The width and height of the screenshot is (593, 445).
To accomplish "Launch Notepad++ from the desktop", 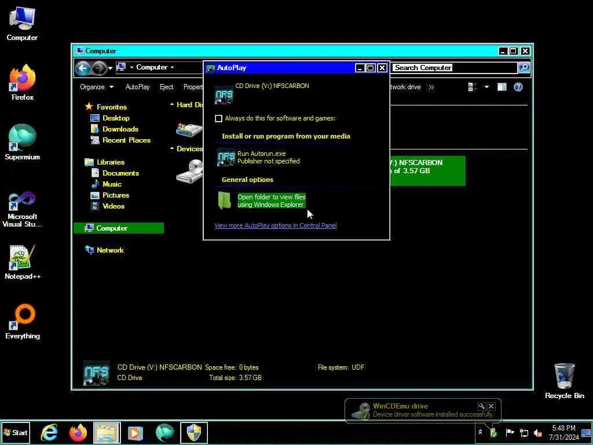I will [x=23, y=262].
